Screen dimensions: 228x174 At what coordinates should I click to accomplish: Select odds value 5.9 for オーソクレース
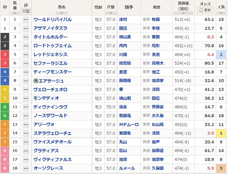click(x=211, y=168)
